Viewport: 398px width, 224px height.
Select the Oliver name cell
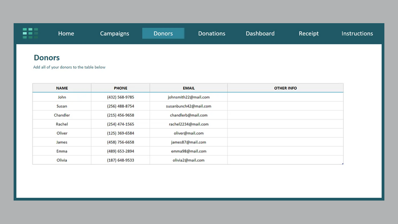point(62,133)
